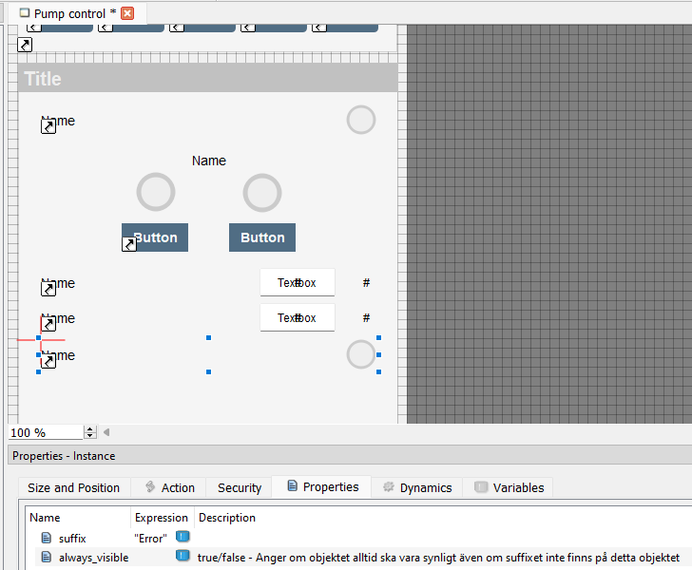Select the circle indicator in selected bottom row
Screen dimensions: 692x570
point(361,354)
